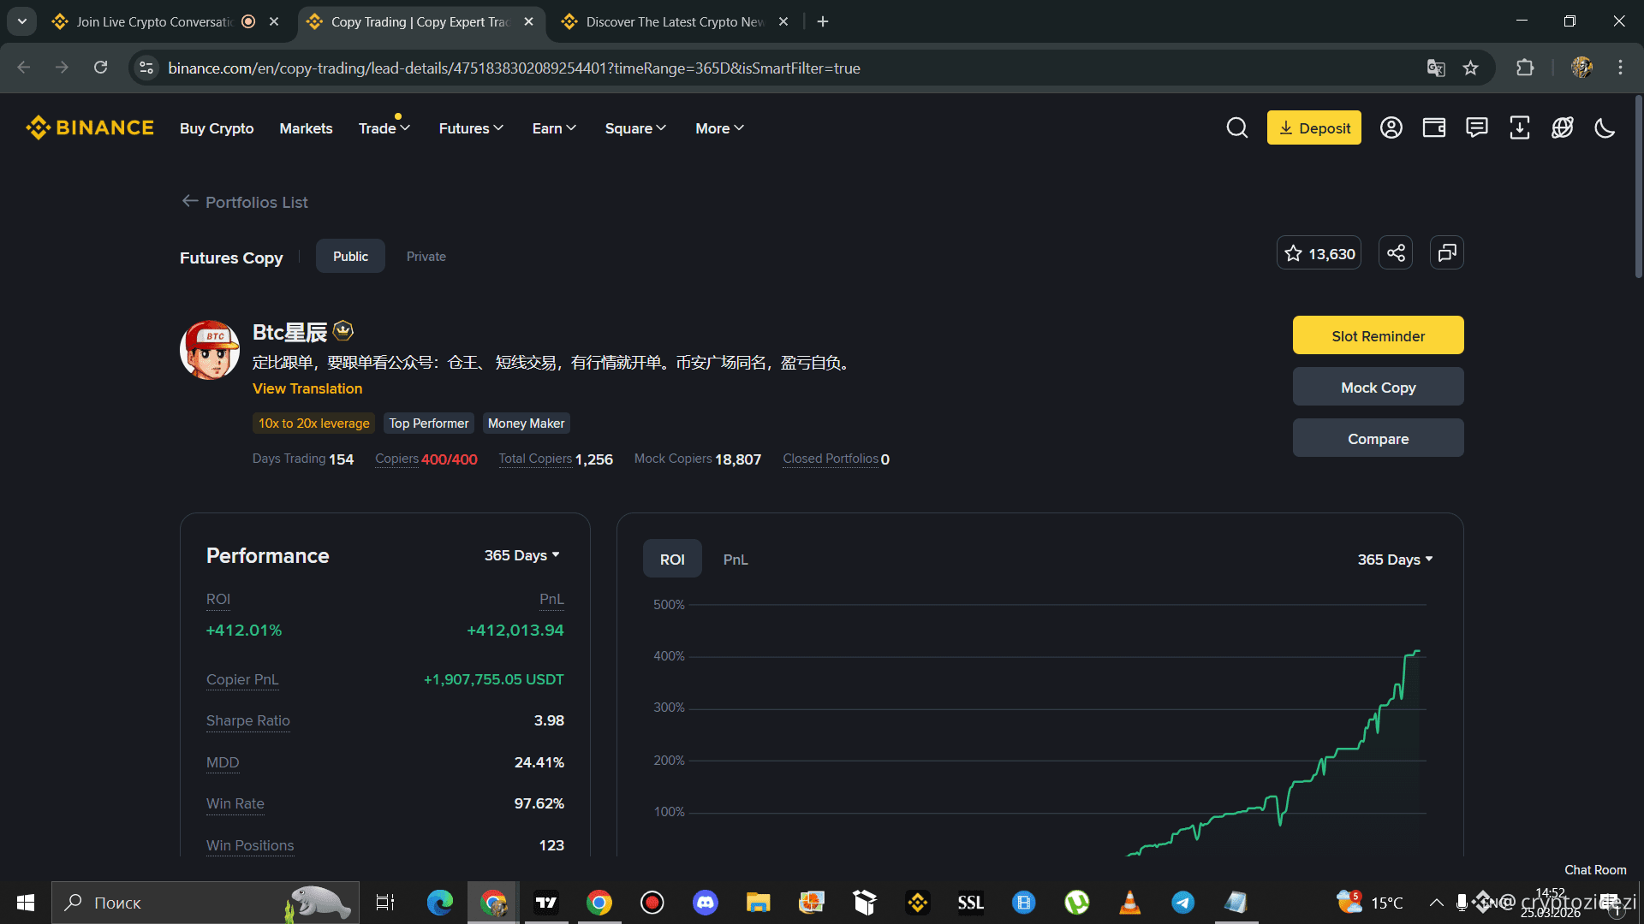Click the Deposit button

click(1314, 127)
